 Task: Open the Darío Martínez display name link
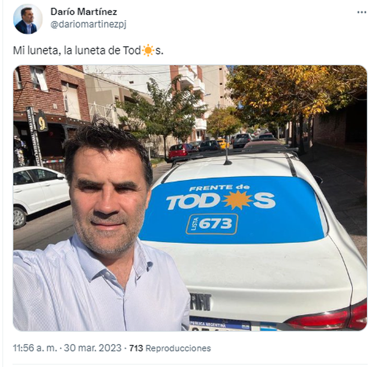(x=84, y=12)
